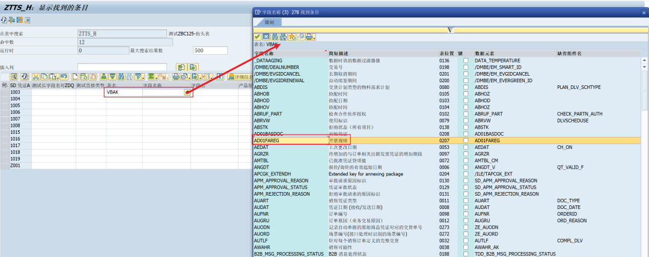This screenshot has height=257, width=649.
Task: Tick key checkbox in AUFNR row
Action: pos(466,214)
